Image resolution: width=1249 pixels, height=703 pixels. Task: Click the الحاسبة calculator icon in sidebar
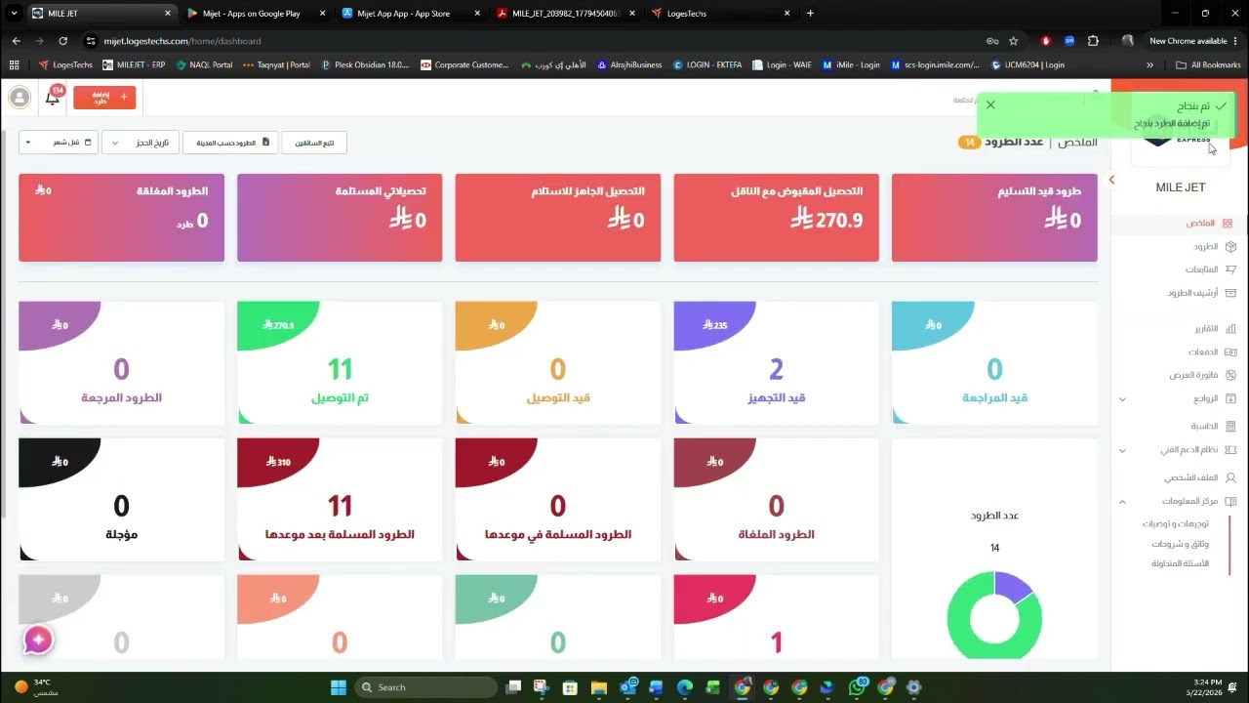[x=1230, y=427]
